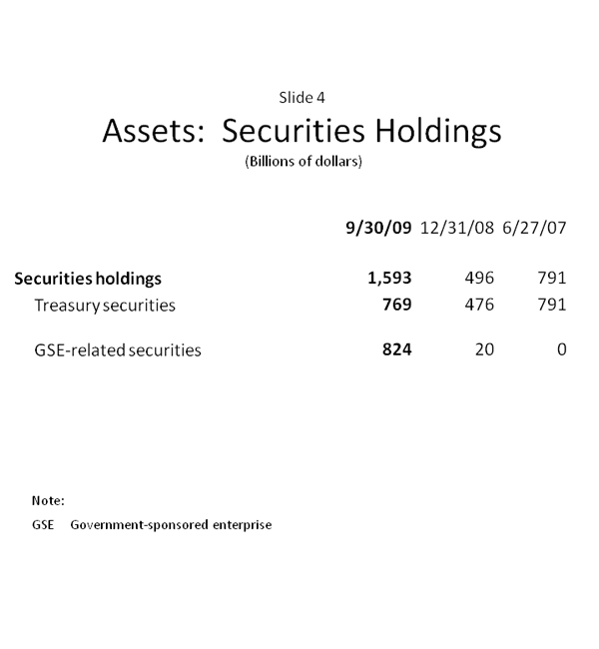Select the 6/27/07 column header
599x649 pixels.
coord(535,228)
